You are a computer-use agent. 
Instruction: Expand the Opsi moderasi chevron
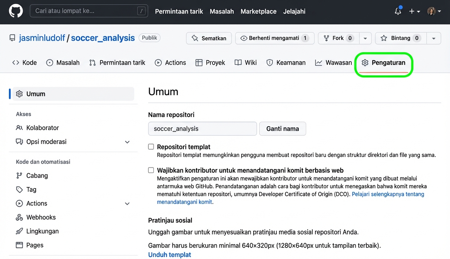point(127,142)
